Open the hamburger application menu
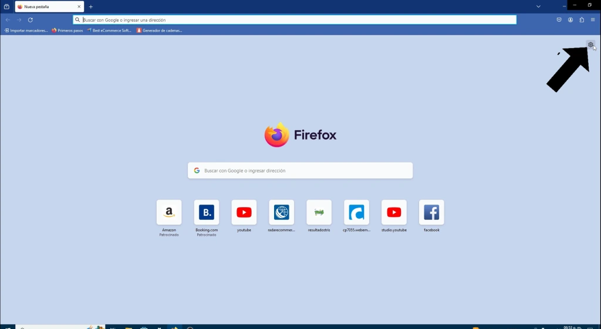The height and width of the screenshot is (329, 601). click(593, 20)
